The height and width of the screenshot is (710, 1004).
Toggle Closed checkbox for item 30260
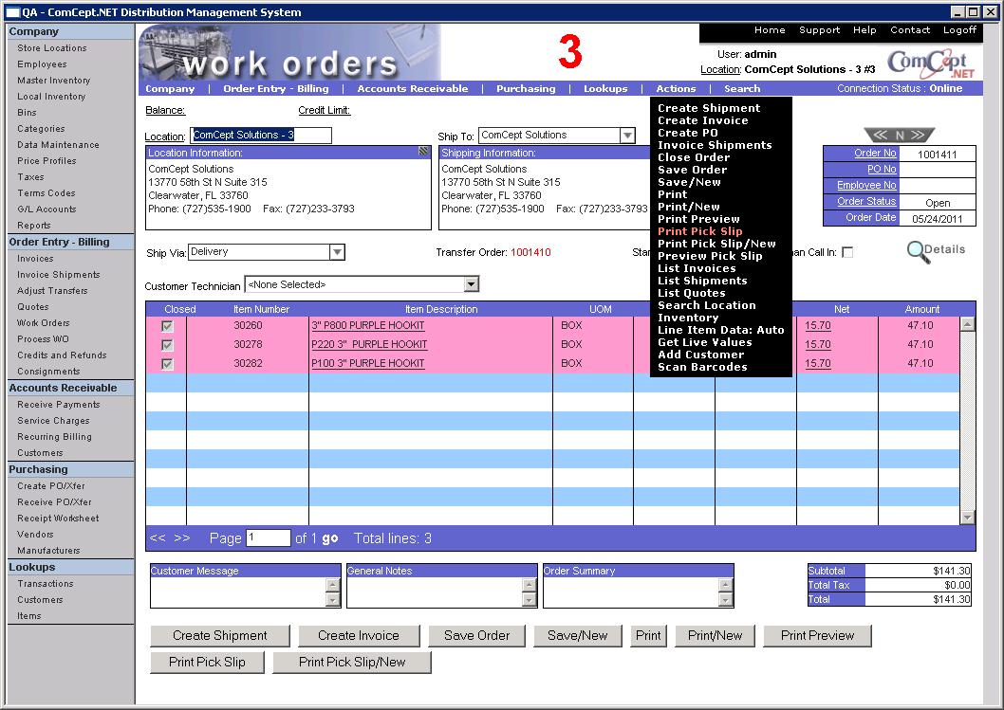tap(168, 326)
